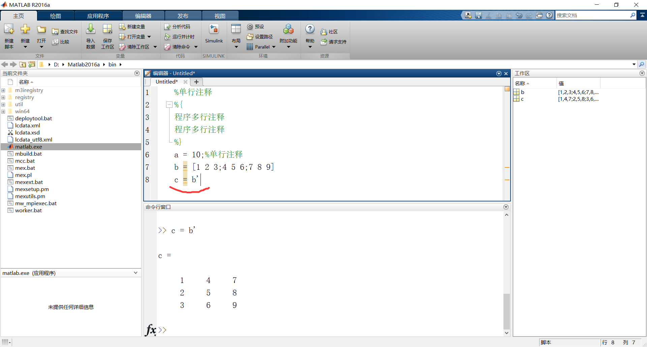This screenshot has height=347, width=647.
Task: Click Find Files (查找文件)
Action: (65, 32)
